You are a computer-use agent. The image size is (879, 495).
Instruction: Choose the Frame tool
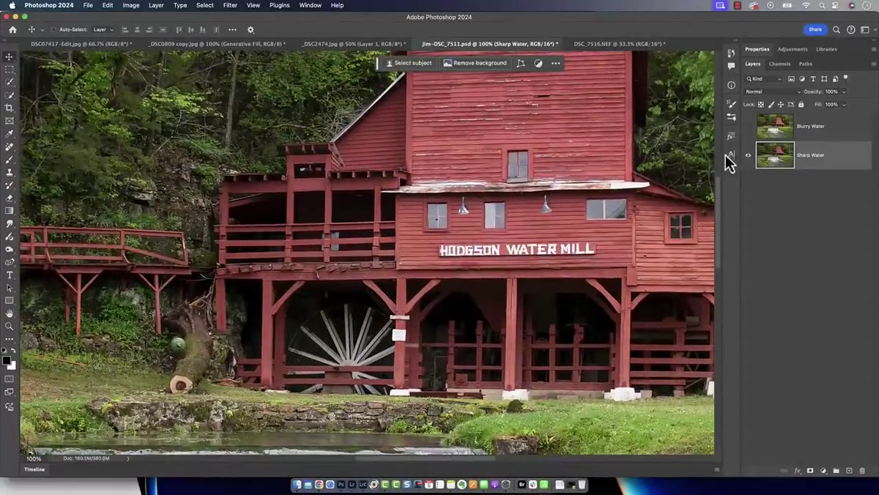click(10, 121)
